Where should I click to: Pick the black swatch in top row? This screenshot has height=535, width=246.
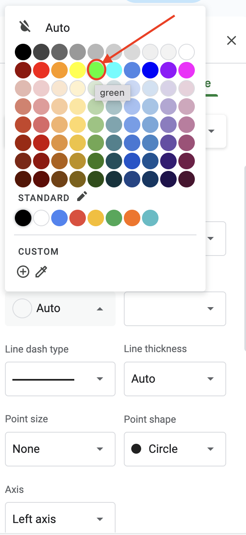tap(23, 52)
